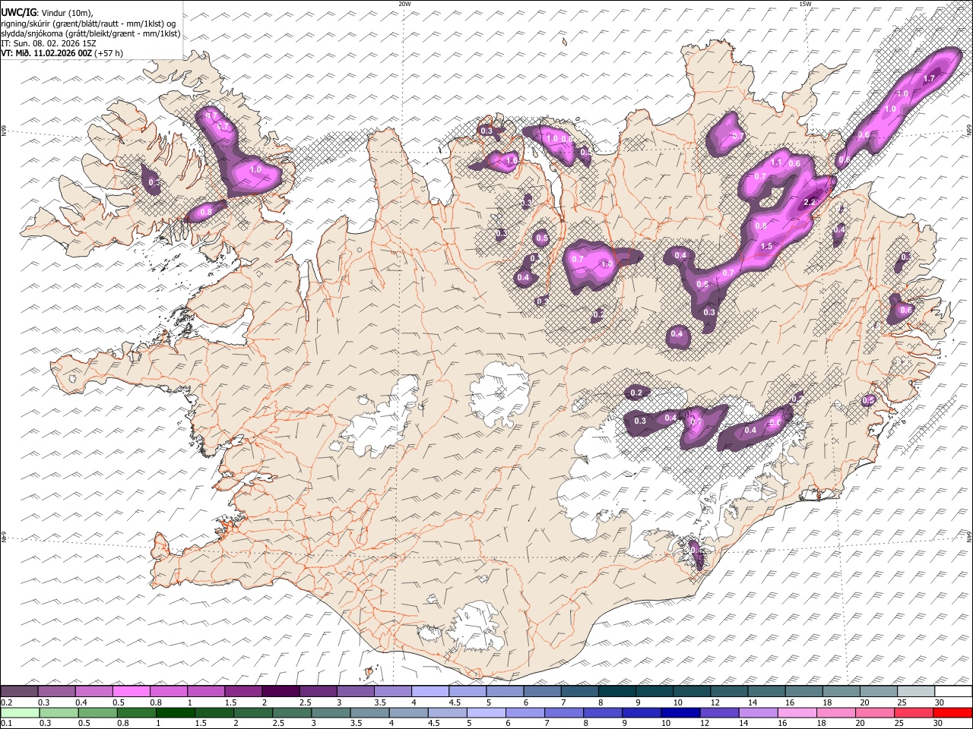973x729 pixels.
Task: Click the '0.1' label starting the lower legend
Action: 6,724
